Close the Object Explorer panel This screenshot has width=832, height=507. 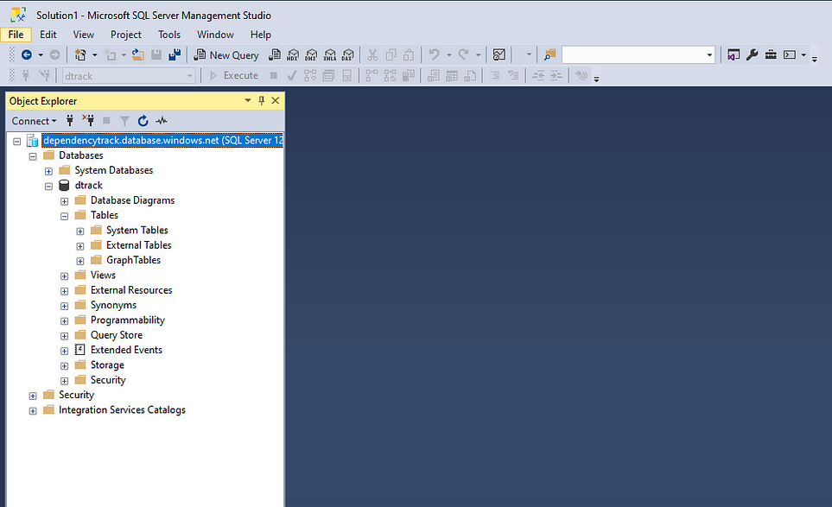[x=276, y=100]
